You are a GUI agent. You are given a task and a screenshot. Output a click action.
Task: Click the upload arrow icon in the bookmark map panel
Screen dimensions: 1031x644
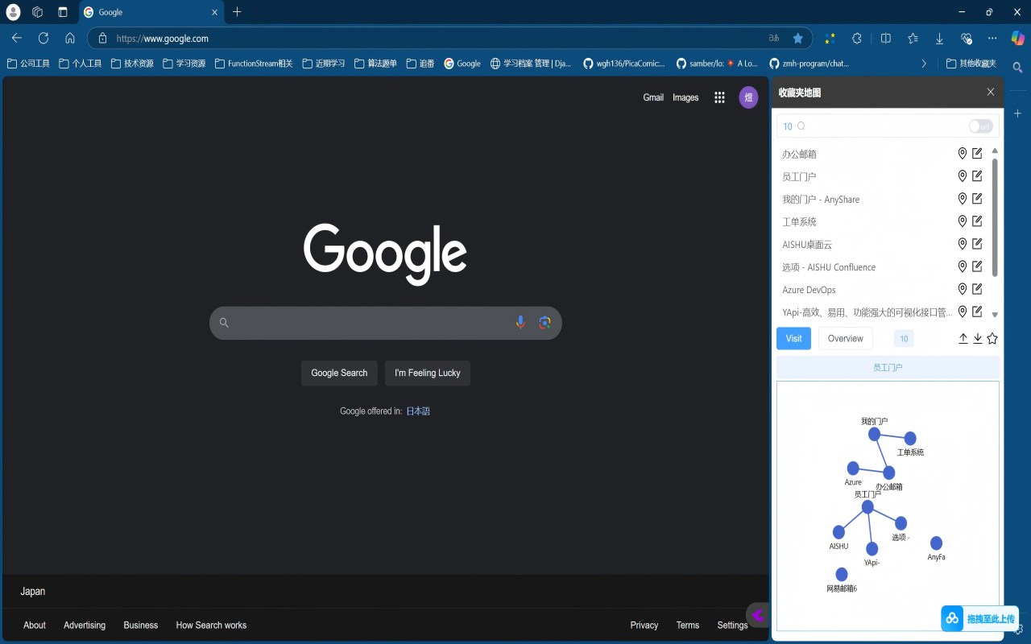[963, 338]
